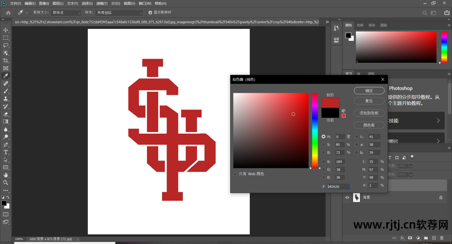This screenshot has width=452, height=244.
Task: Open the 样本 dropdown
Action: tap(119, 13)
